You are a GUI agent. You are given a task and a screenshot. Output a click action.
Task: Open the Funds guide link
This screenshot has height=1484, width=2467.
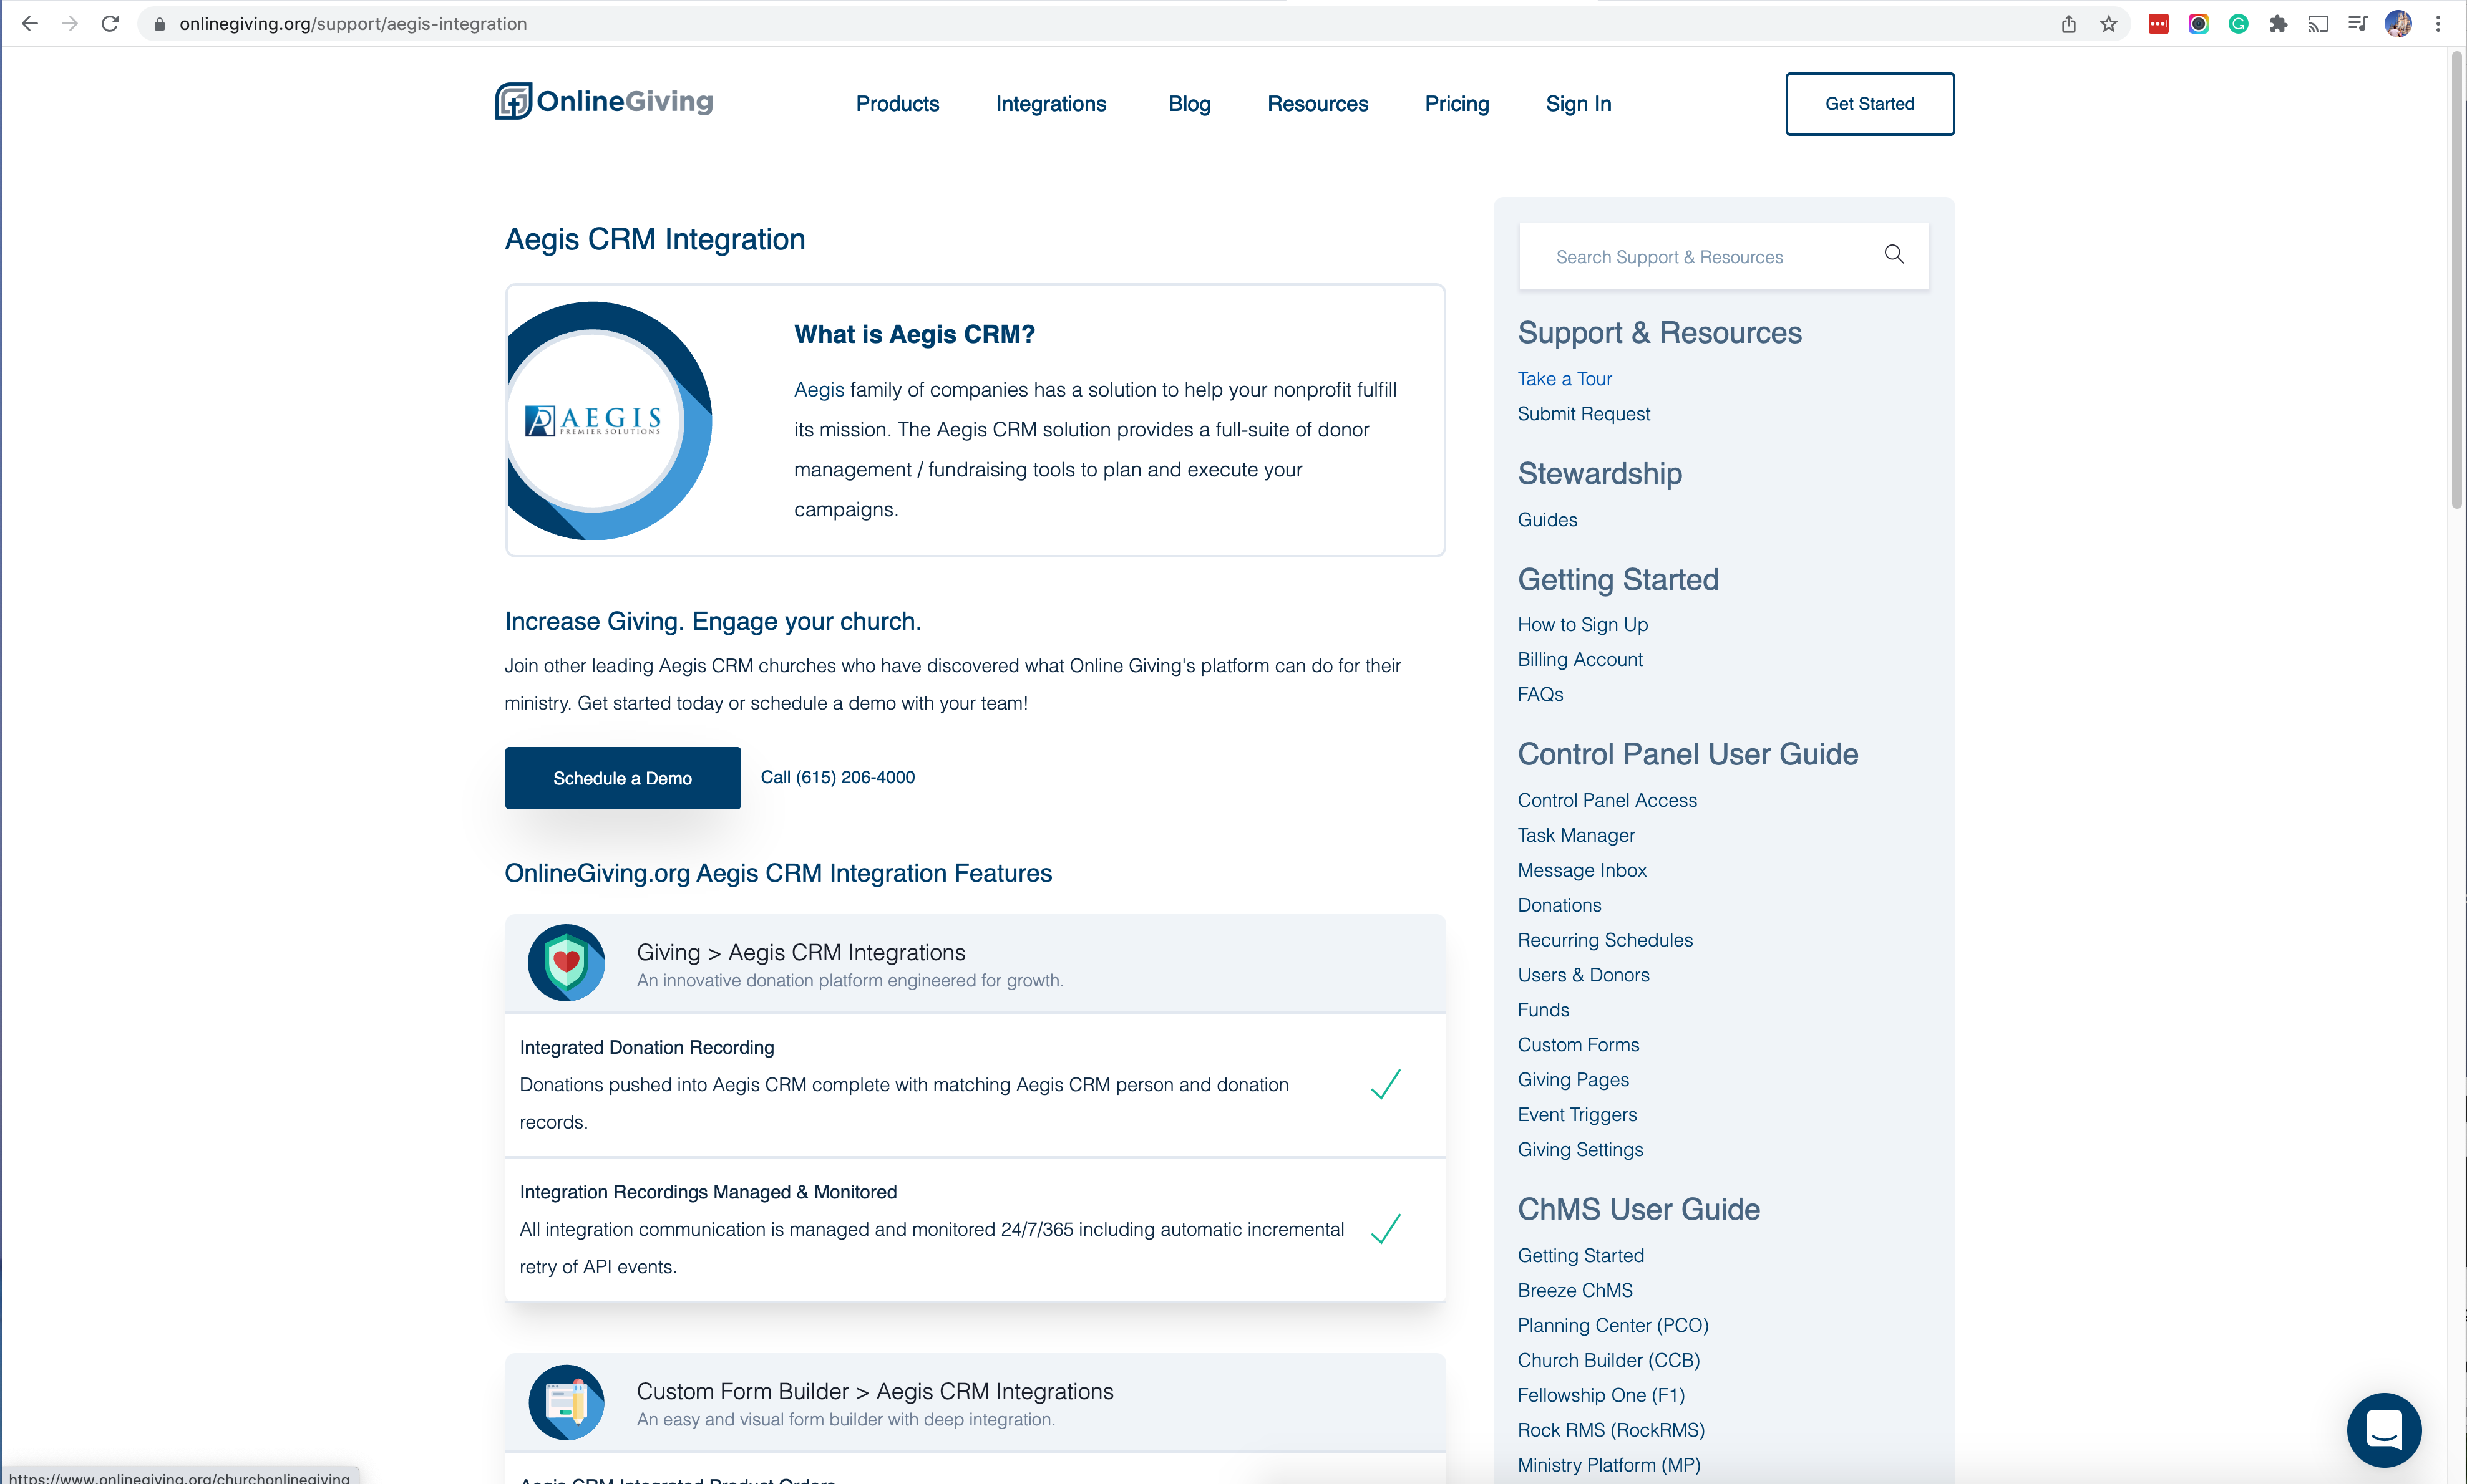tap(1542, 1011)
